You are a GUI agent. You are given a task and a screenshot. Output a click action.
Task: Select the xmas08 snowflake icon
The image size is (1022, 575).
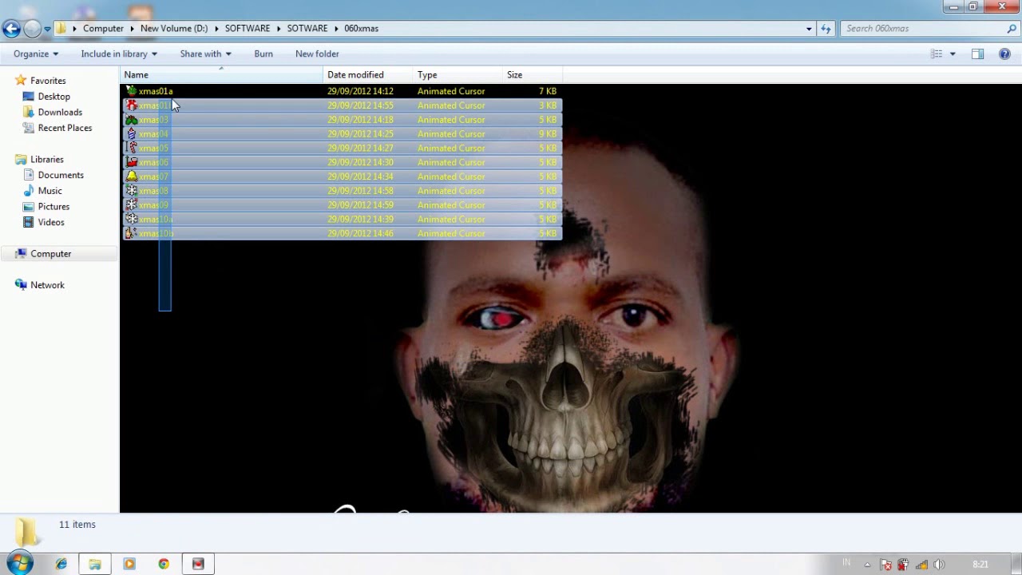[x=132, y=191]
